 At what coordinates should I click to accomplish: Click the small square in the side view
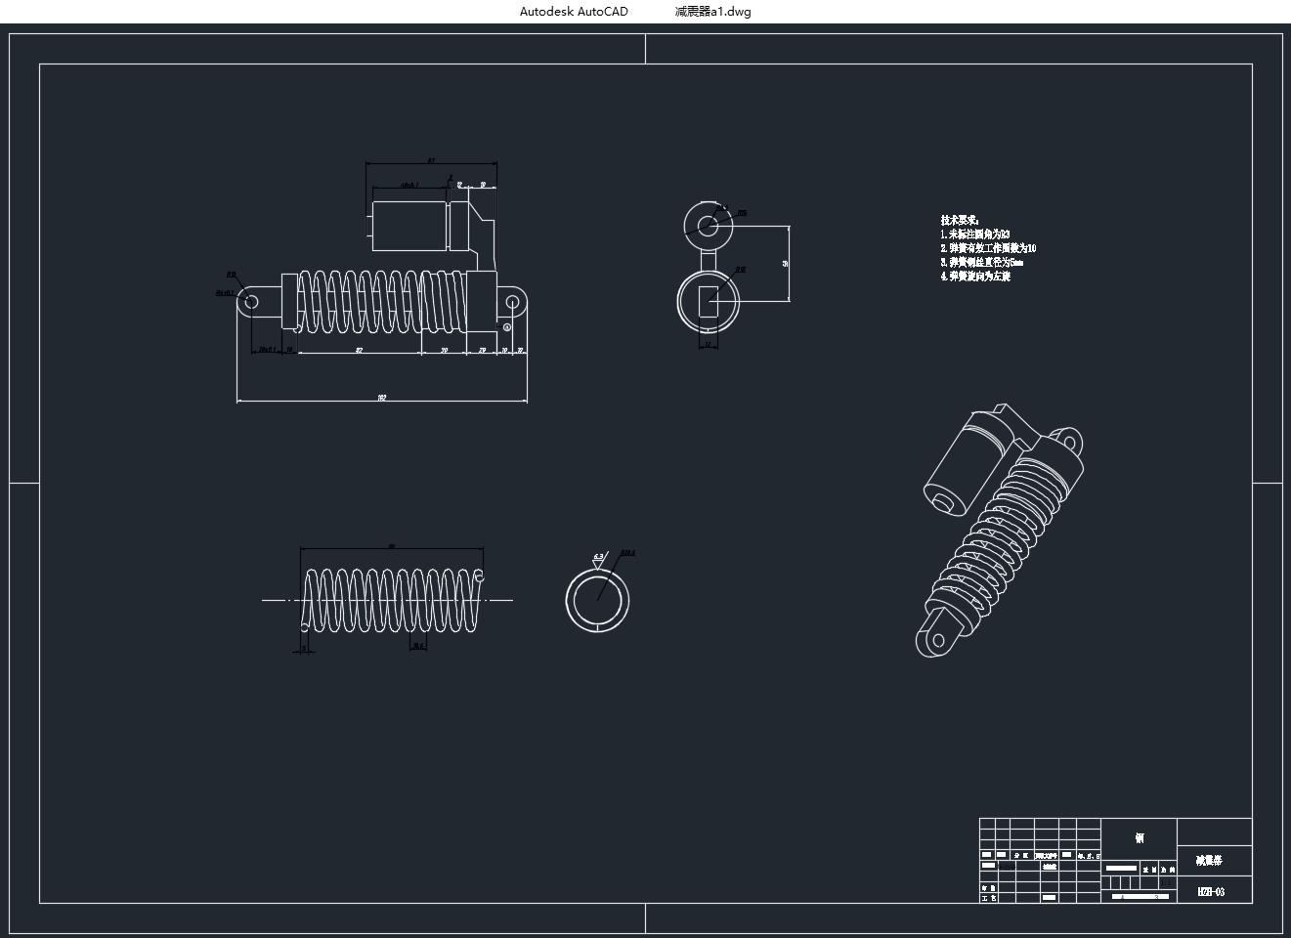coord(708,301)
